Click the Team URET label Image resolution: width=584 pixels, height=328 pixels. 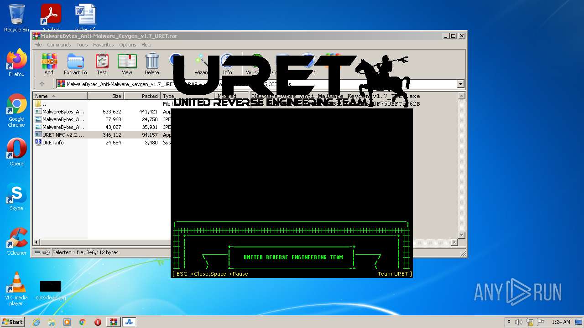(x=395, y=274)
